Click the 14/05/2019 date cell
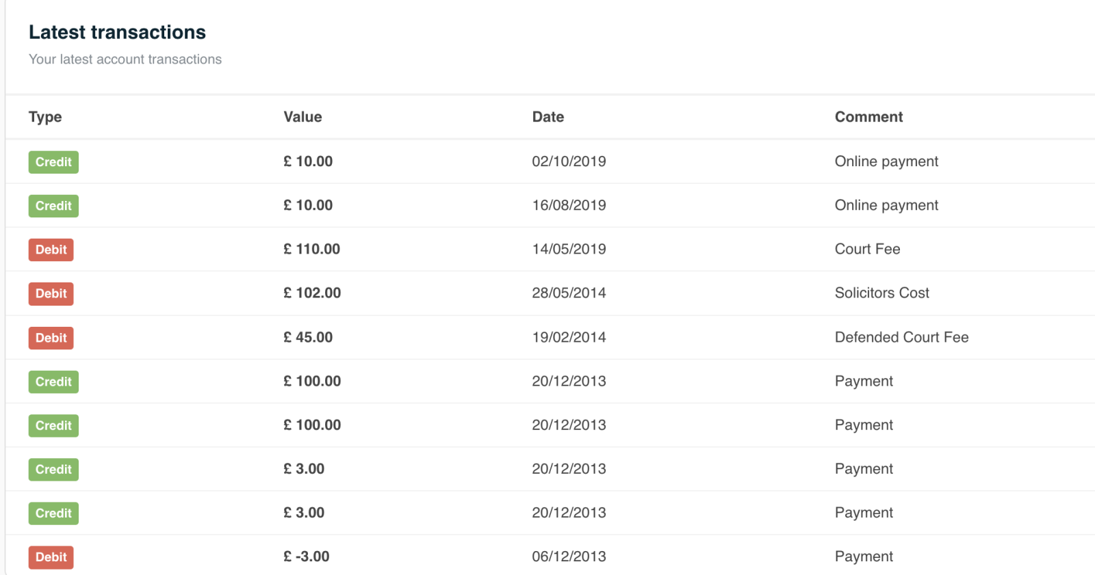The height and width of the screenshot is (575, 1095). tap(569, 249)
